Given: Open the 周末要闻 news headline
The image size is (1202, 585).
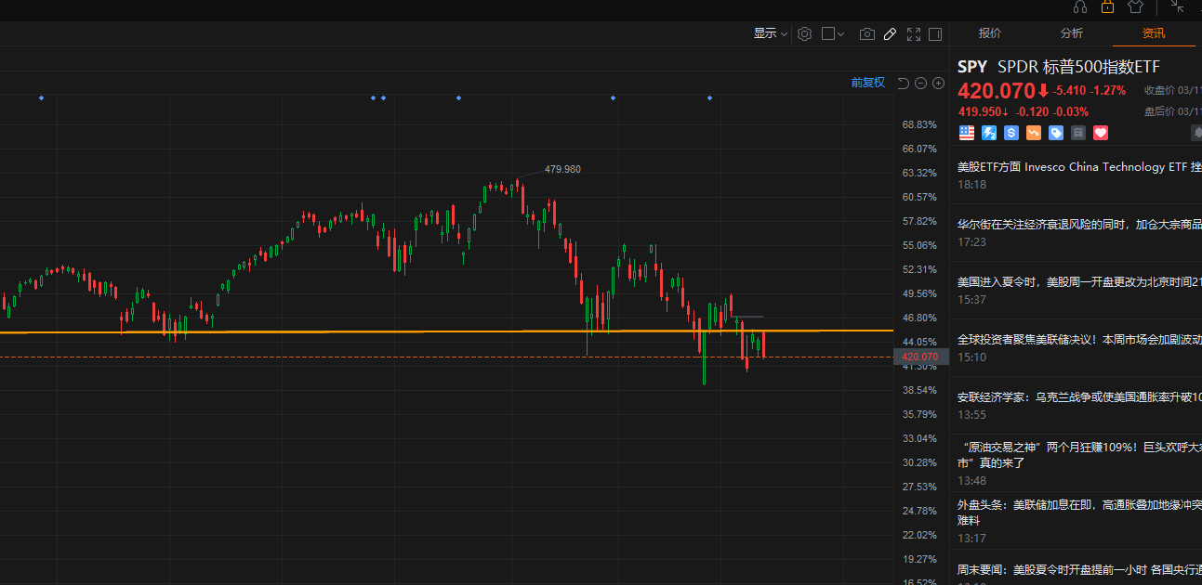Looking at the screenshot, I should [1079, 568].
